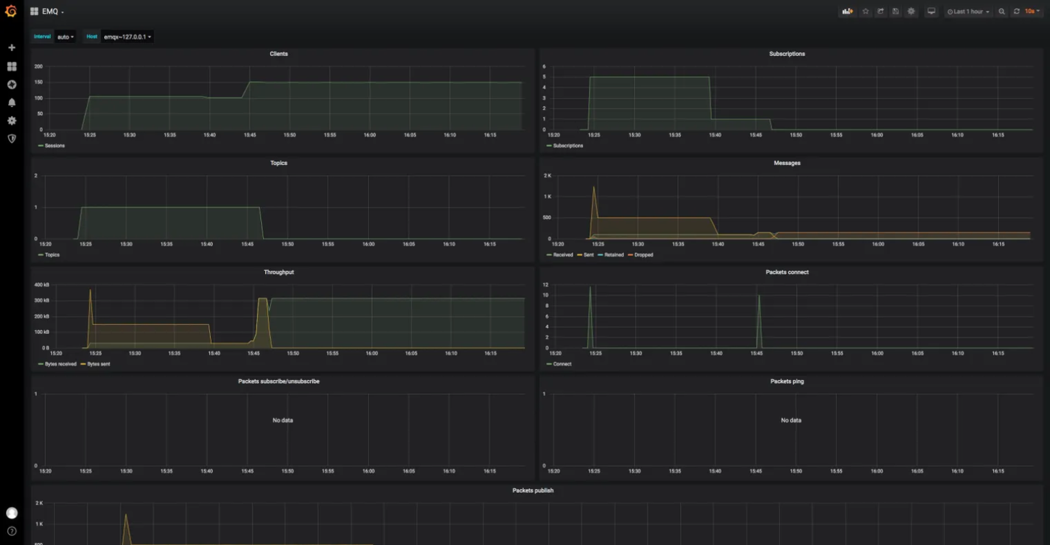Click the Add panel chart icon
Viewport: 1050px width, 545px height.
point(847,12)
